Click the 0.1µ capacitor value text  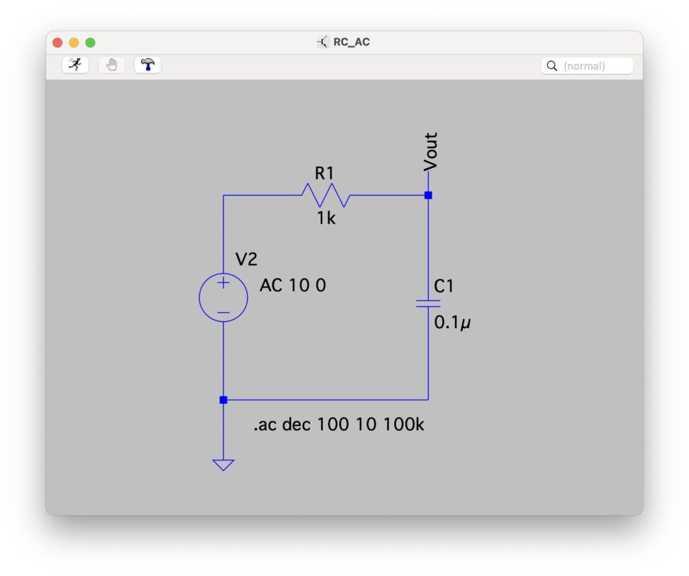tap(452, 323)
